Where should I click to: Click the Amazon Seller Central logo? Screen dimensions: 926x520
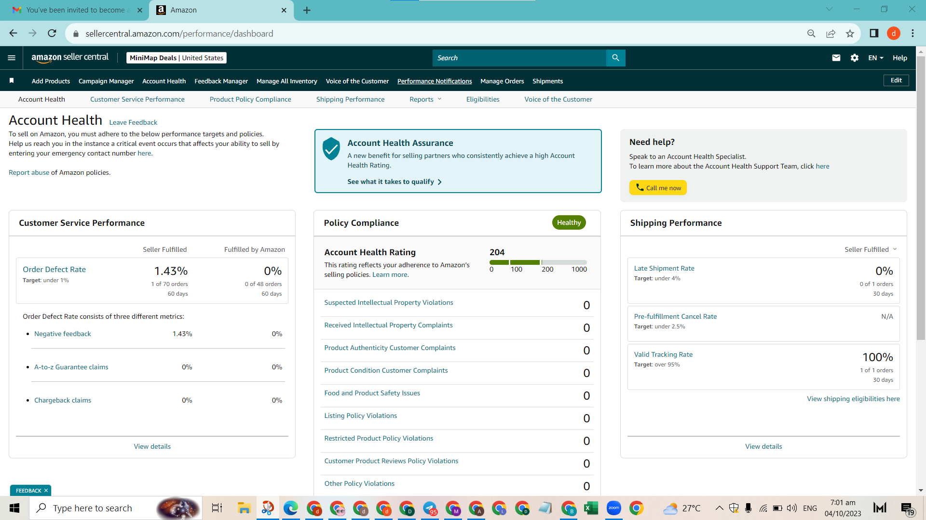coord(70,57)
